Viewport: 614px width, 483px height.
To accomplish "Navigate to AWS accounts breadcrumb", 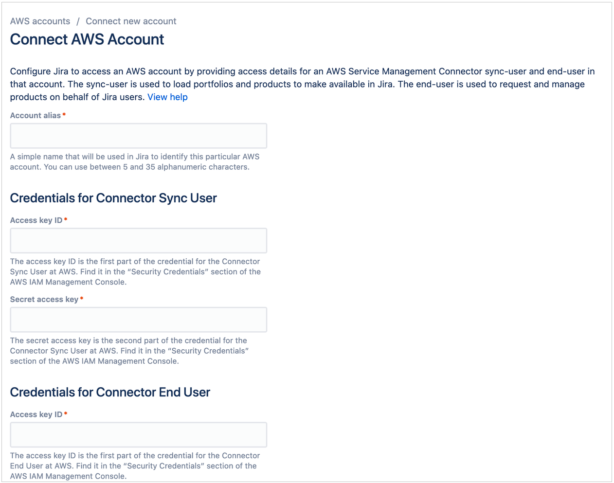I will point(39,21).
